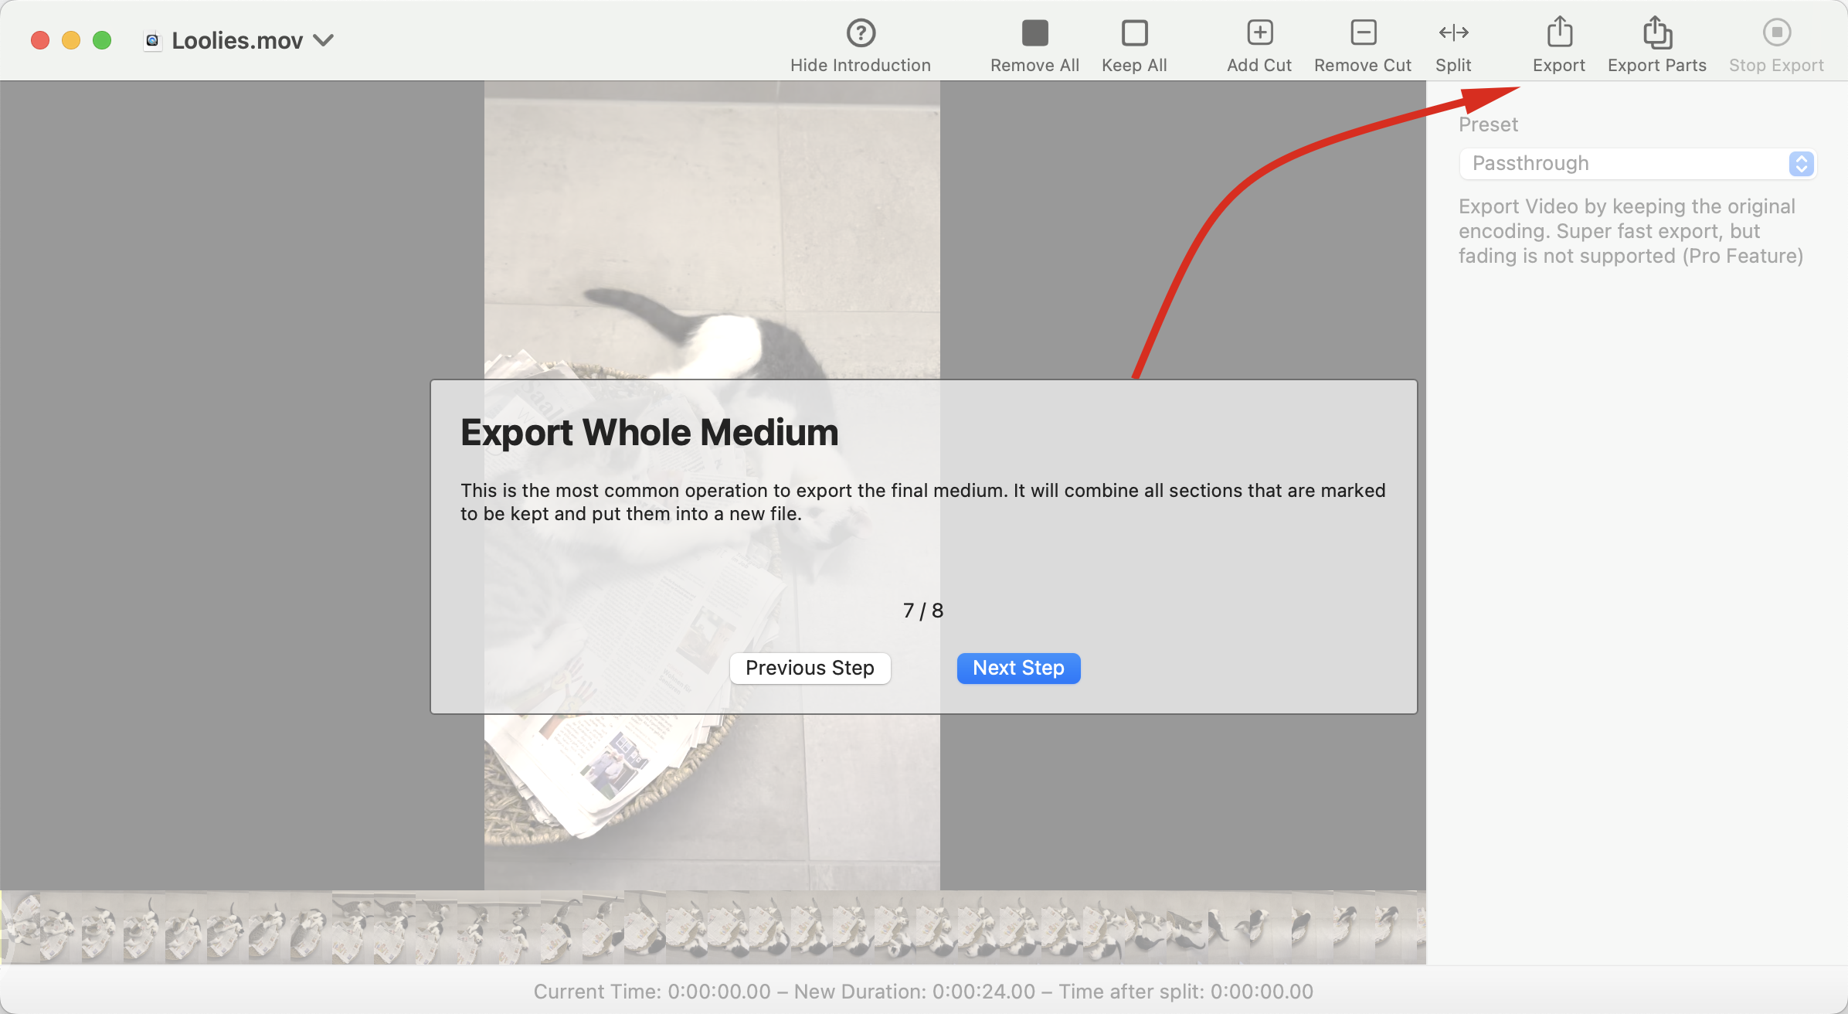Go back with Previous Step button

pyautogui.click(x=810, y=668)
